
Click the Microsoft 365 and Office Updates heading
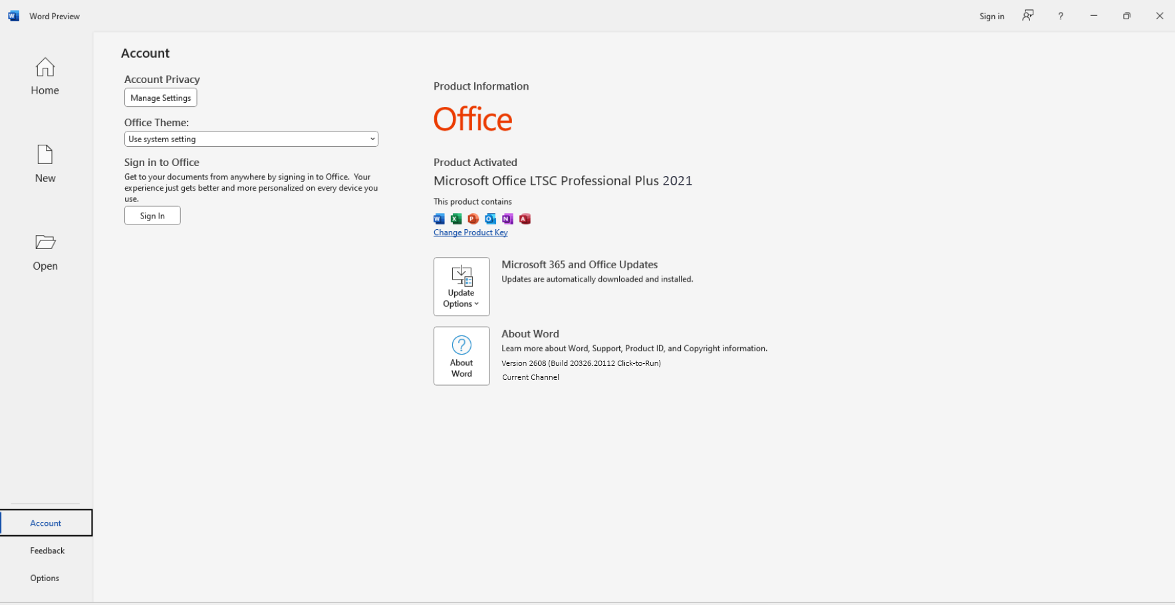[579, 264]
